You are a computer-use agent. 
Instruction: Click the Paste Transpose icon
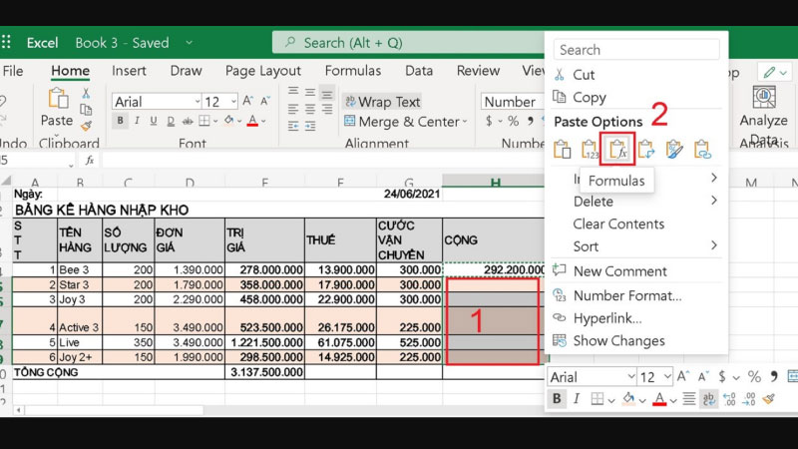click(645, 149)
